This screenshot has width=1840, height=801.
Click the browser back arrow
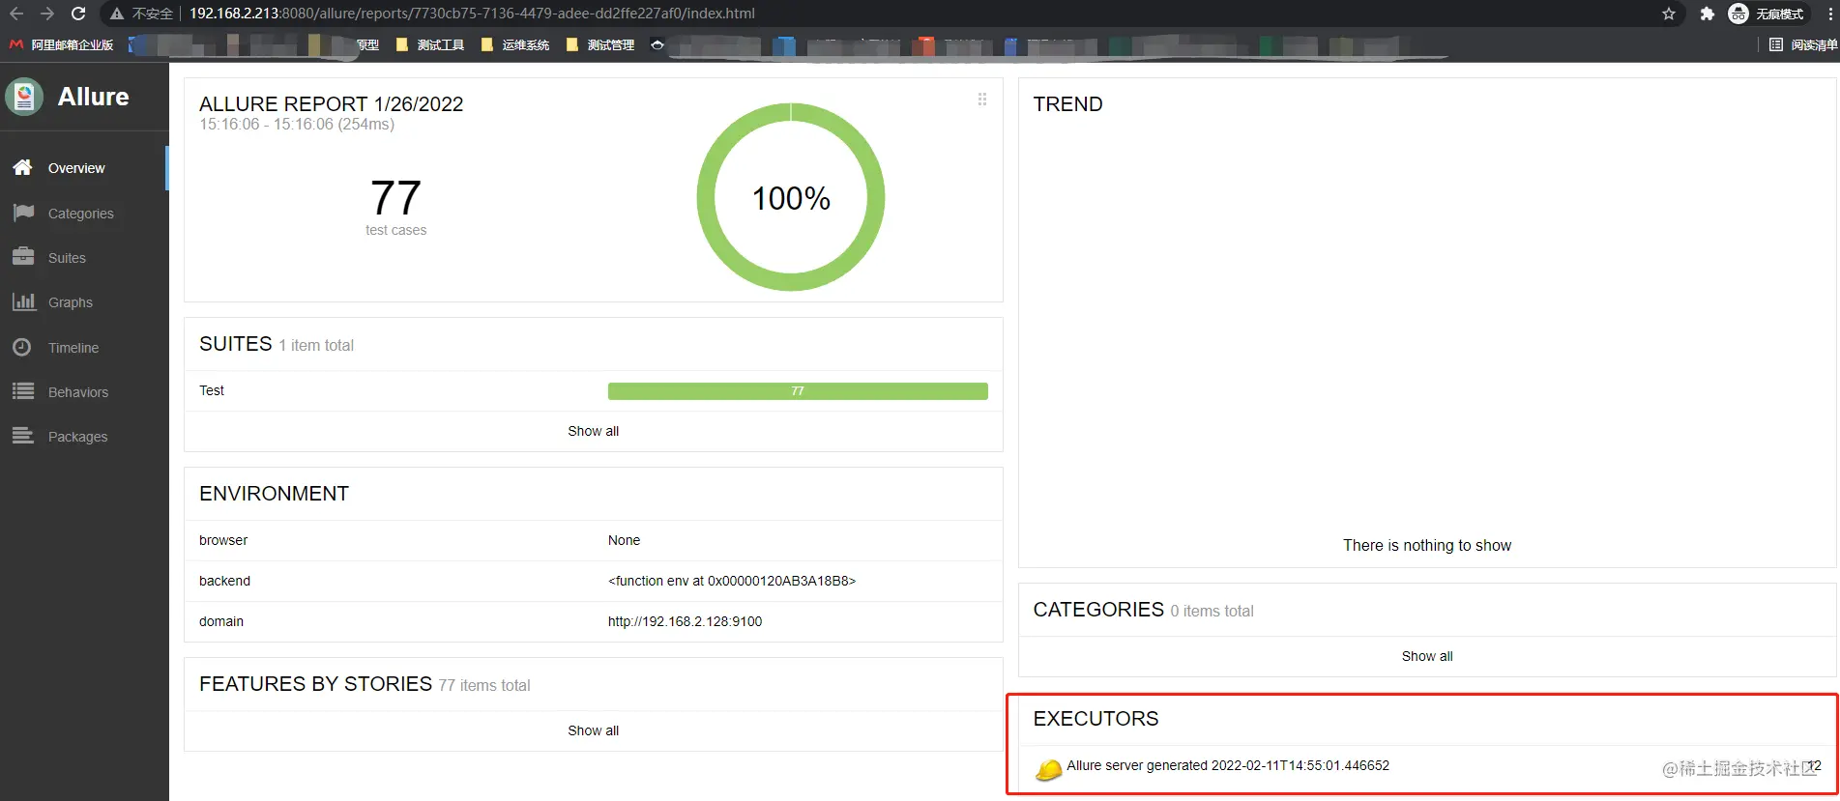coord(16,14)
